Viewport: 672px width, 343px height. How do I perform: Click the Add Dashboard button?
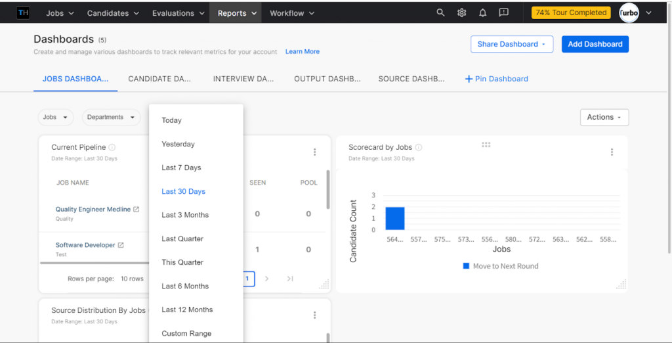[595, 44]
